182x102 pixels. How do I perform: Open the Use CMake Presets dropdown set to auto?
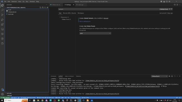point(95,33)
